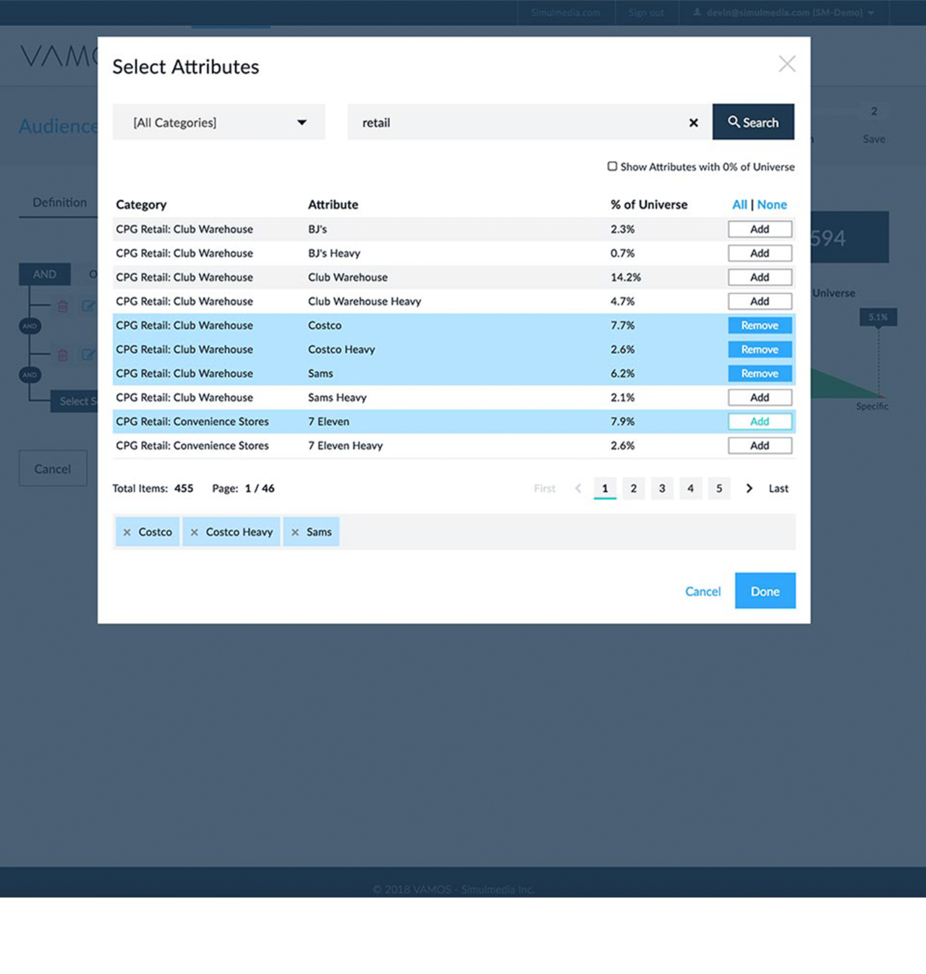Go to page 4
This screenshot has height=974, width=926.
[691, 488]
